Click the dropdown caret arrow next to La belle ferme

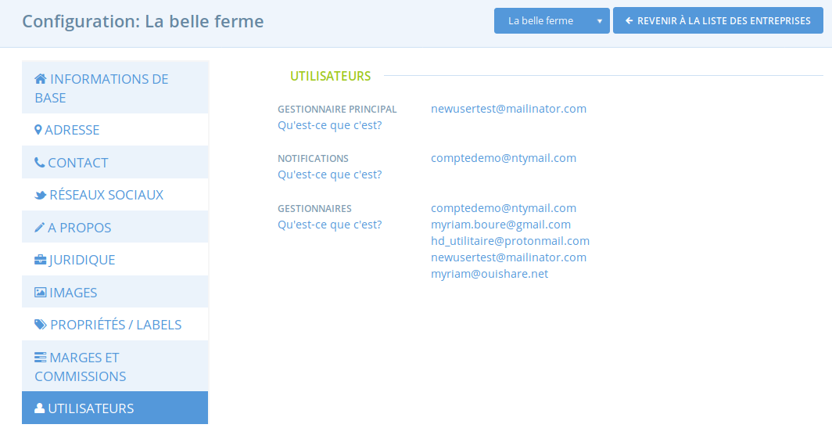600,21
